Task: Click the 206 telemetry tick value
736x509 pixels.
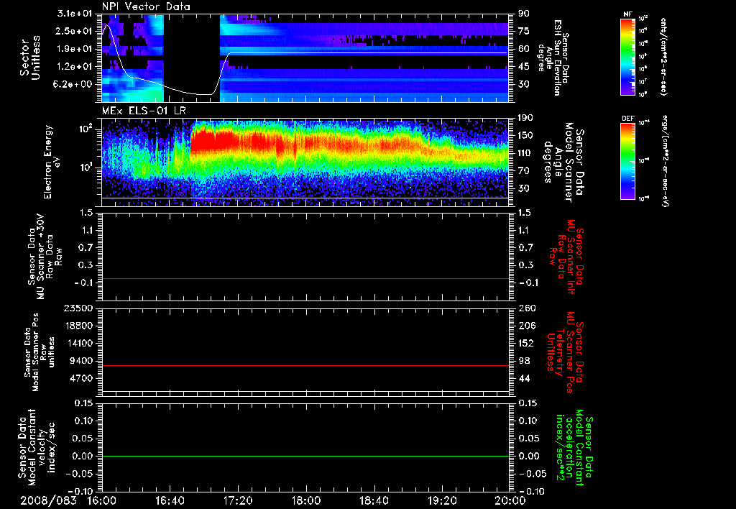Action: [x=526, y=326]
